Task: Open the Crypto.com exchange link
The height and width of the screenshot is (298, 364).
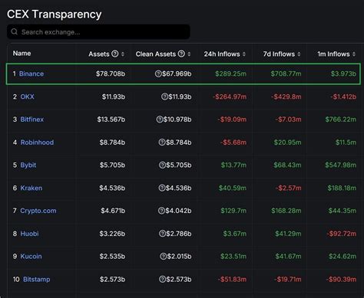Action: tap(38, 211)
